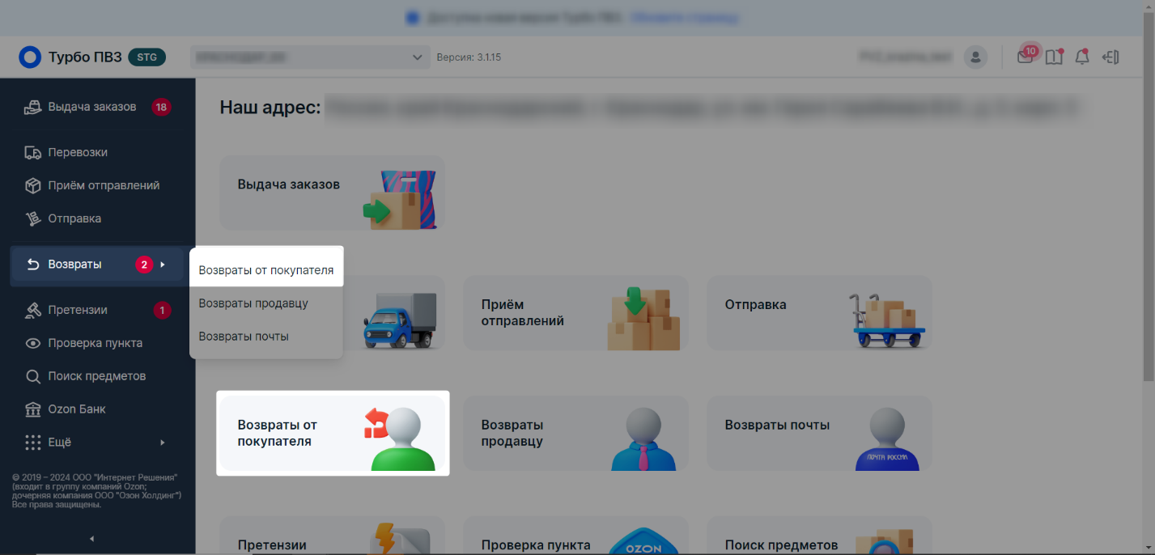
Task: Collapse the sidebar with the bottom arrow
Action: point(91,538)
